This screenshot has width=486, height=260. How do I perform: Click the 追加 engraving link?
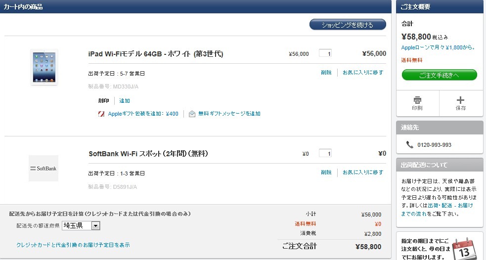(124, 101)
